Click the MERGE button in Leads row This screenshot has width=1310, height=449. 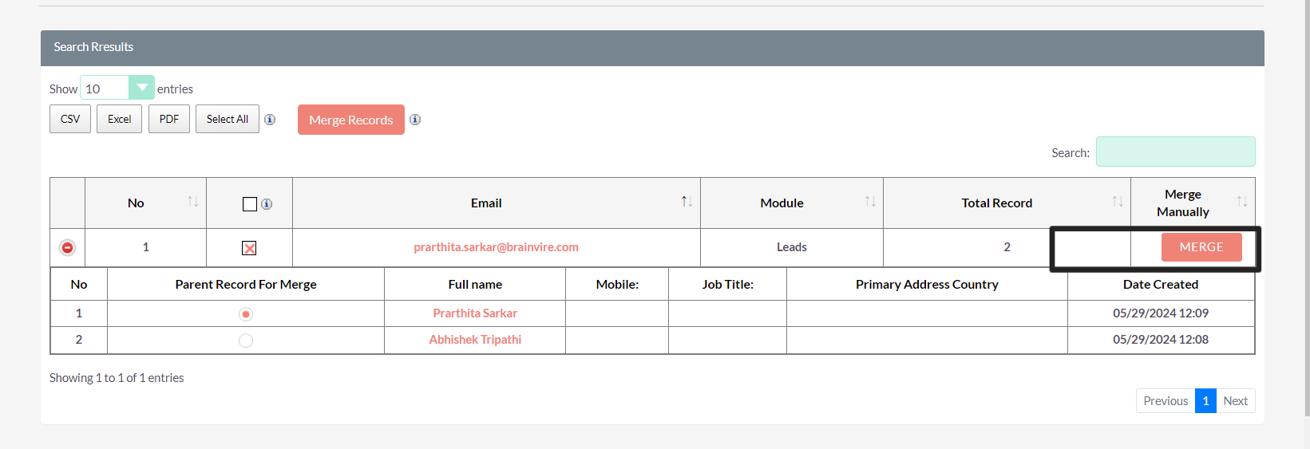click(x=1201, y=247)
